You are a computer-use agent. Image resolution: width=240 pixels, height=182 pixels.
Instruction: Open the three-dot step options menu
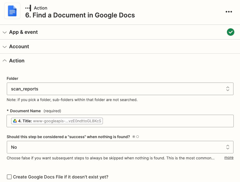point(229,12)
